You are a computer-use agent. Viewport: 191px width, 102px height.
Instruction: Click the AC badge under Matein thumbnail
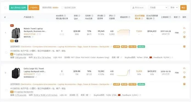16,41
